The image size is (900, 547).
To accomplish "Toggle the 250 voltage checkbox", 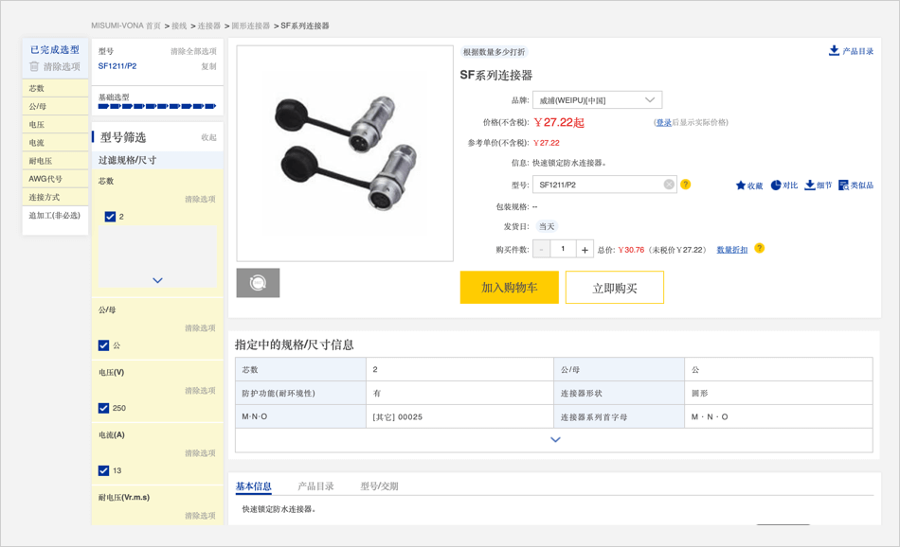I will (x=104, y=408).
